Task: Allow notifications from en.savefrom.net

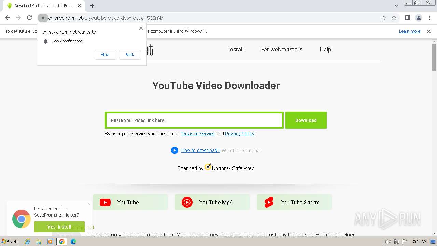Action: click(105, 55)
